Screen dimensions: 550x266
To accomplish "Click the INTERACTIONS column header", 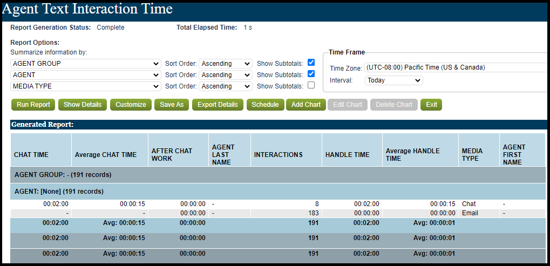I will coord(287,149).
